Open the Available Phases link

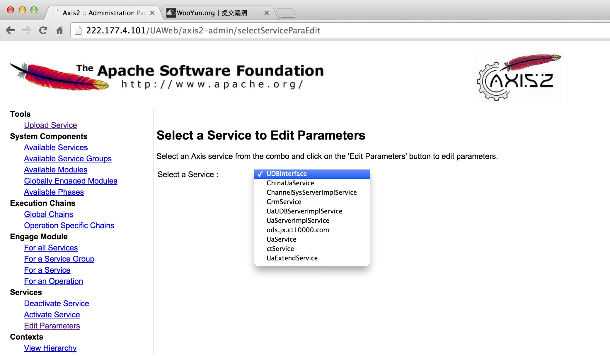point(54,192)
